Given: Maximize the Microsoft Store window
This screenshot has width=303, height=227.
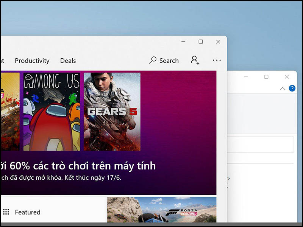Looking at the screenshot, I should [x=201, y=42].
